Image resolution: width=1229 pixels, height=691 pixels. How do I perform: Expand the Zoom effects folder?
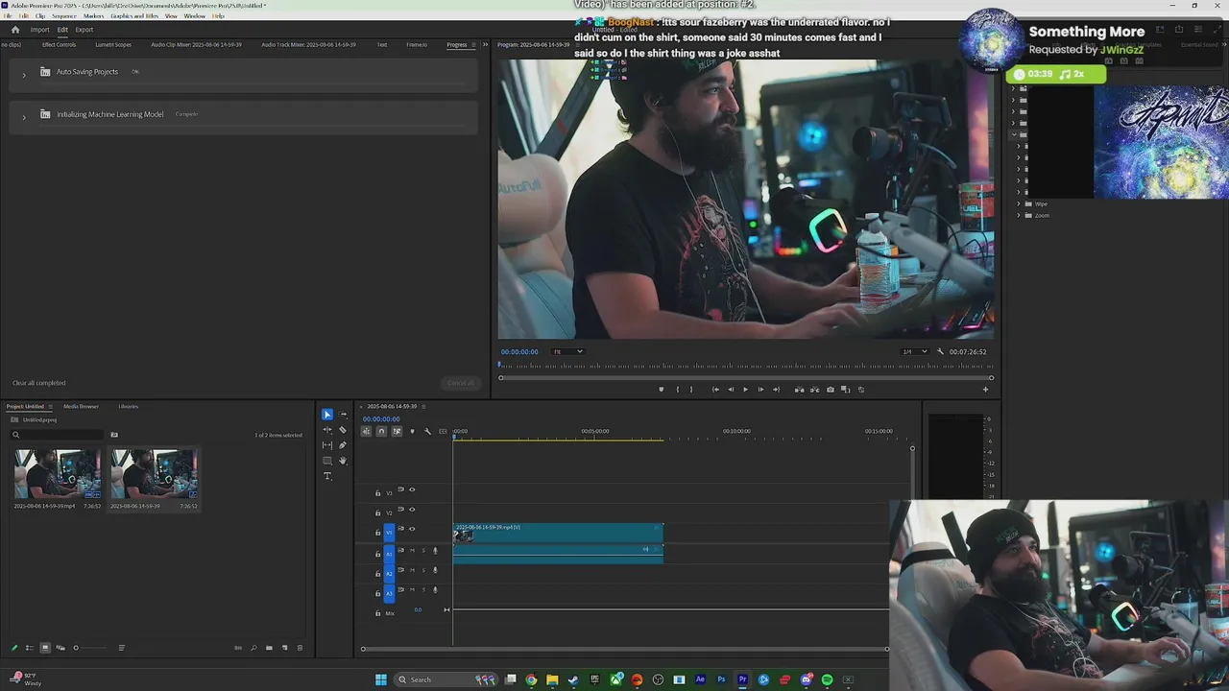point(1020,215)
